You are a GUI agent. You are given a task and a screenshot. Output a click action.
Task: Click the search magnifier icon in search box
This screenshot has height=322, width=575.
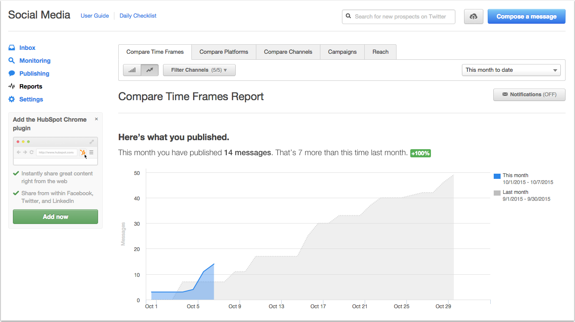[x=348, y=16]
